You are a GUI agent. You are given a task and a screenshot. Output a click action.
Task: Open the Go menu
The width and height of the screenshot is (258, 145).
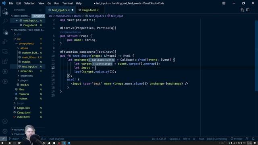(x=49, y=3)
